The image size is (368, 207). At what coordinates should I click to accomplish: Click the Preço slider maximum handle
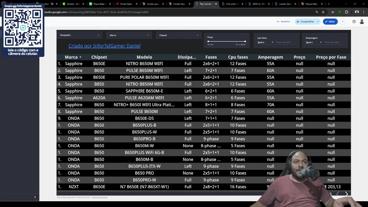coord(245,41)
